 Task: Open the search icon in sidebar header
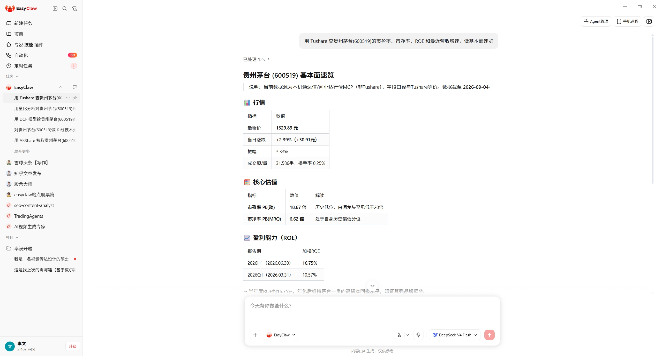tap(65, 9)
